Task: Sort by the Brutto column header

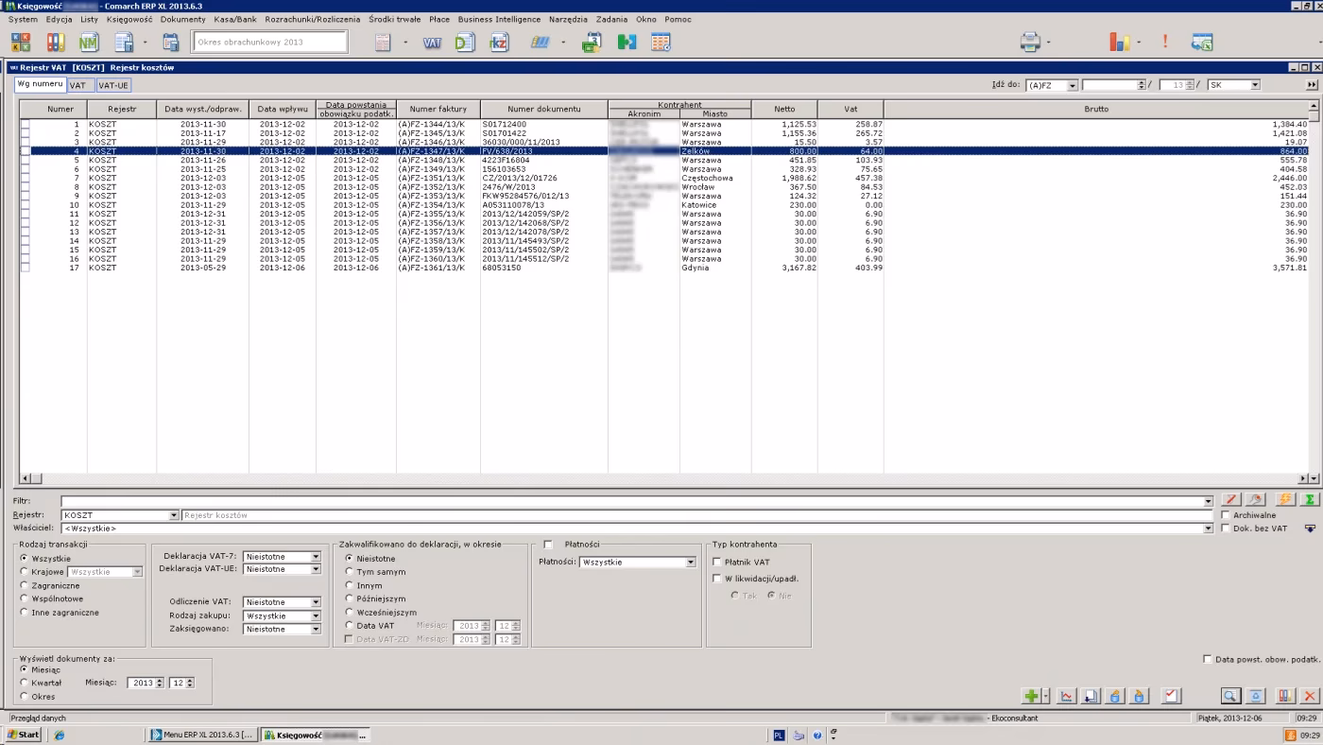Action: (x=1096, y=109)
